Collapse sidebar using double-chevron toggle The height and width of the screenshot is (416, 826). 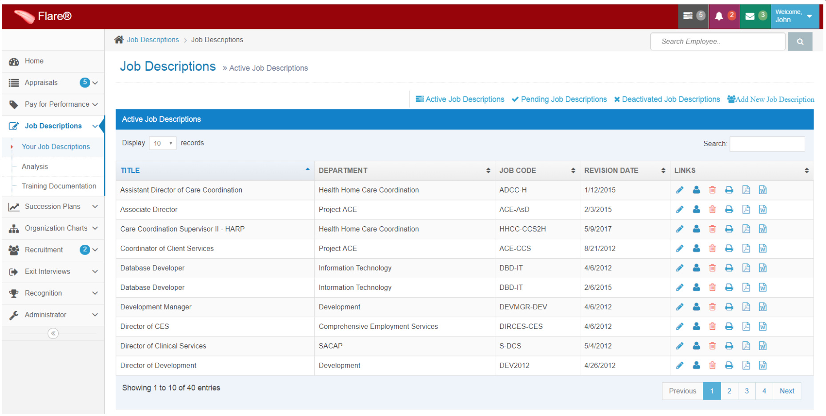click(53, 333)
